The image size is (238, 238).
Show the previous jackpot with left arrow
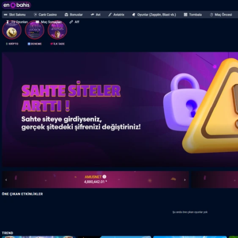pyautogui.click(x=6, y=180)
